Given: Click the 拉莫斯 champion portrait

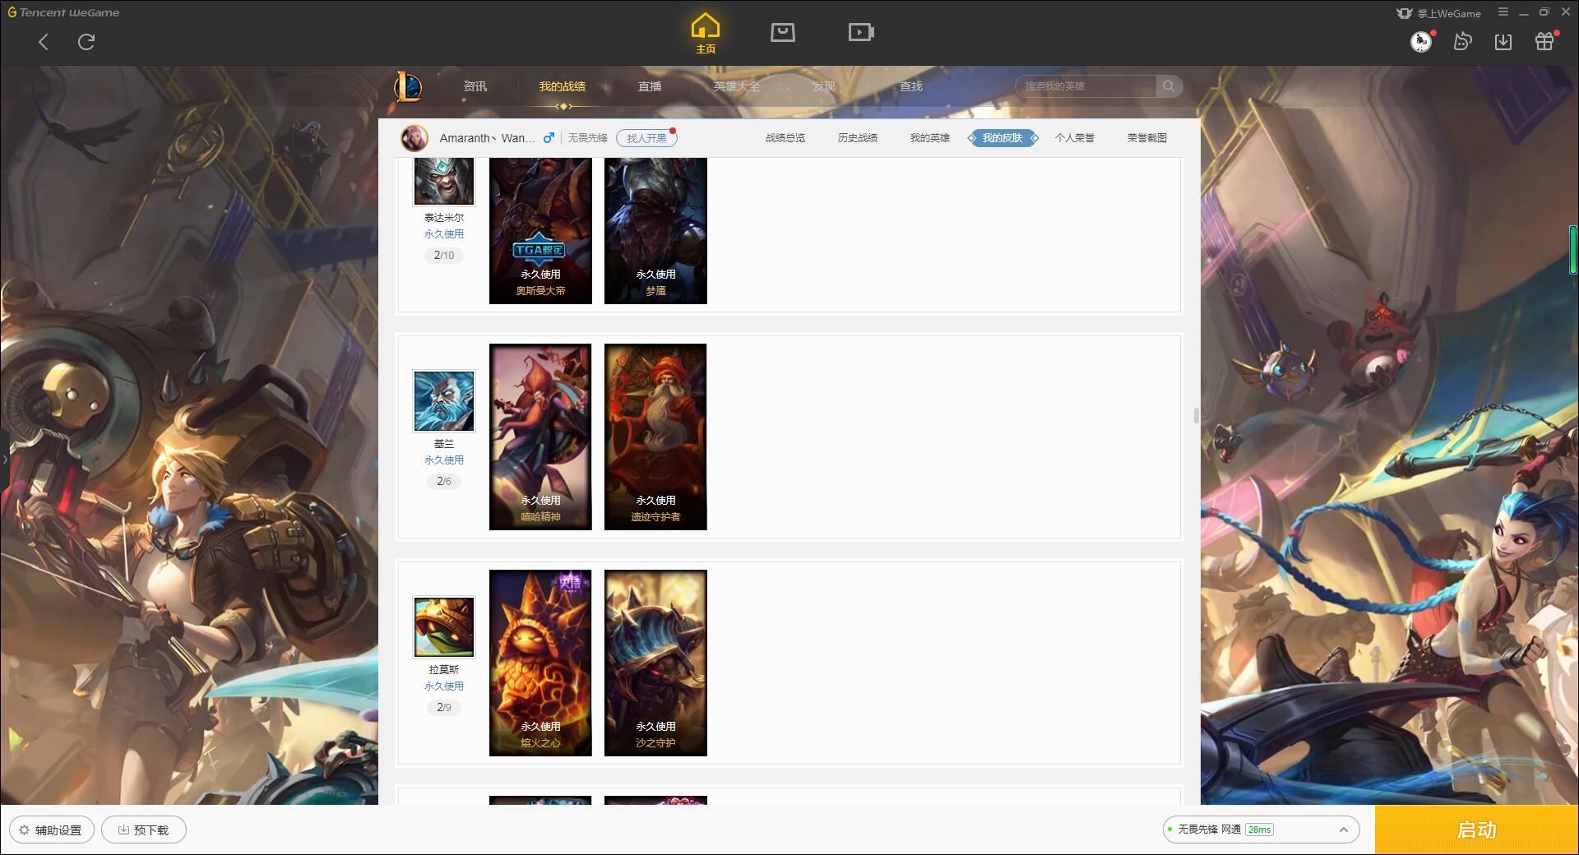Looking at the screenshot, I should [444, 627].
